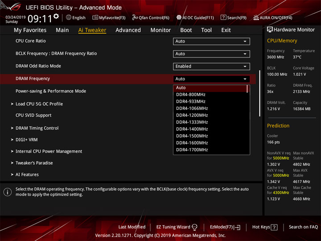The height and width of the screenshot is (241, 321).
Task: Click the 09:11 clock display
Action: tap(40, 19)
